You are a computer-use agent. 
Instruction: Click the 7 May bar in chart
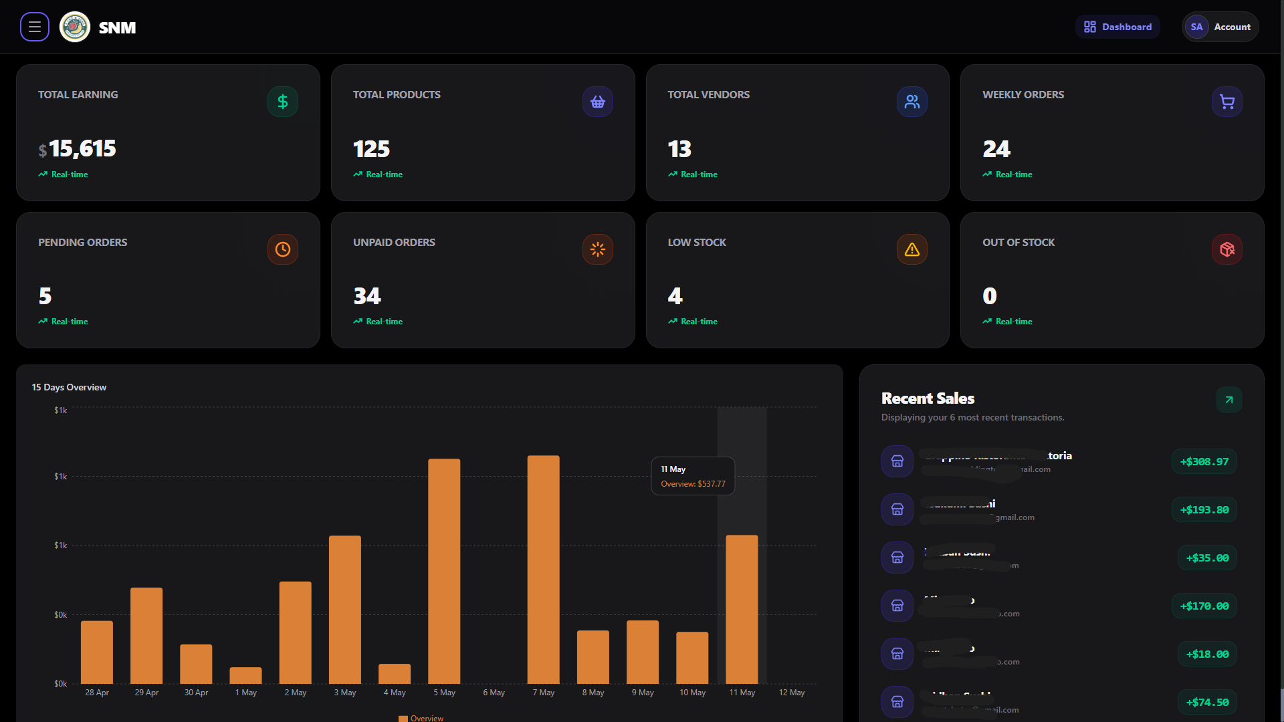(543, 570)
